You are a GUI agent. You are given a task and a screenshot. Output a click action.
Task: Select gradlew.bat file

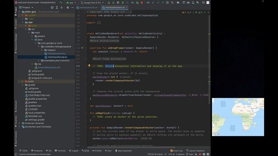coord(34,106)
